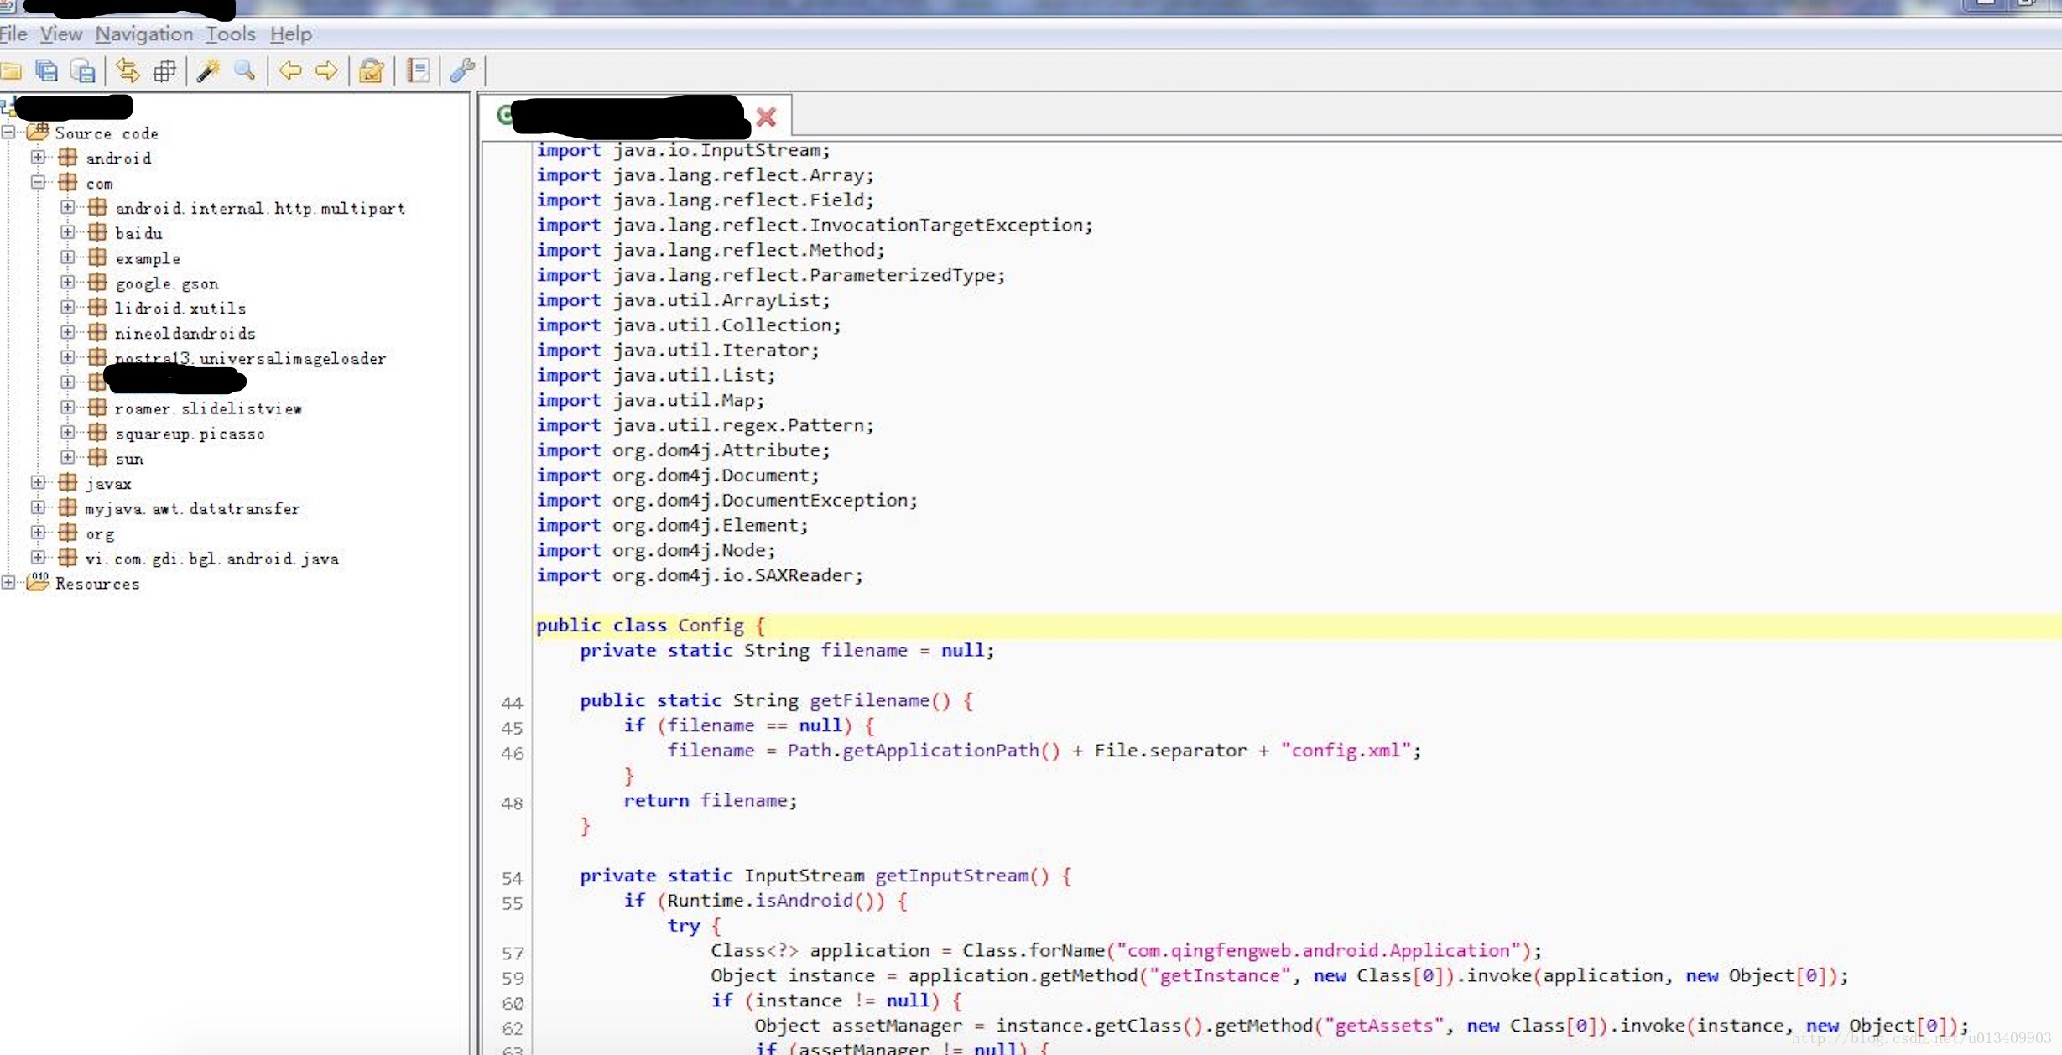Viewport: 2062px width, 1055px height.
Task: Open the Navigation menu
Action: tap(143, 34)
